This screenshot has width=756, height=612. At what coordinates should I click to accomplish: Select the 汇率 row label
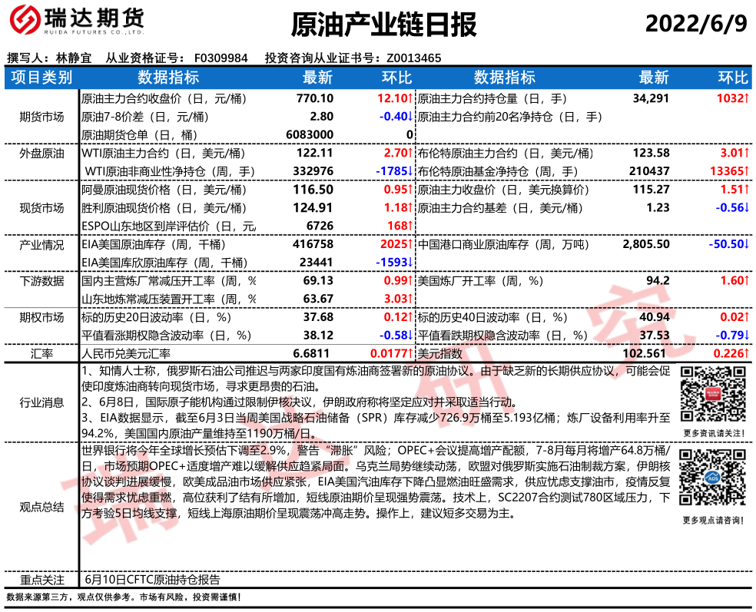click(41, 353)
